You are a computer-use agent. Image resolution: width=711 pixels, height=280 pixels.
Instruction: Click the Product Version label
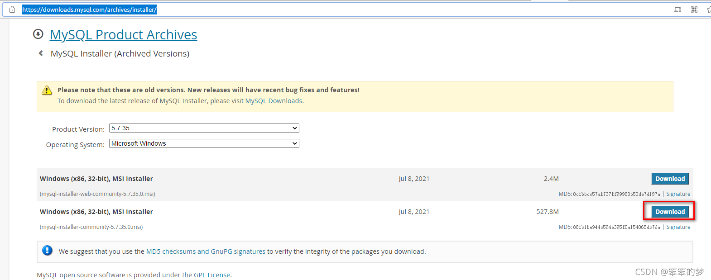tap(78, 129)
